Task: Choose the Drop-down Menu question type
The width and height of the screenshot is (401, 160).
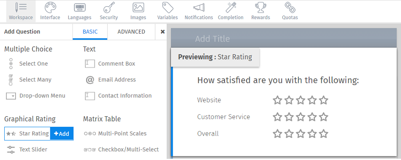Action: (x=35, y=96)
